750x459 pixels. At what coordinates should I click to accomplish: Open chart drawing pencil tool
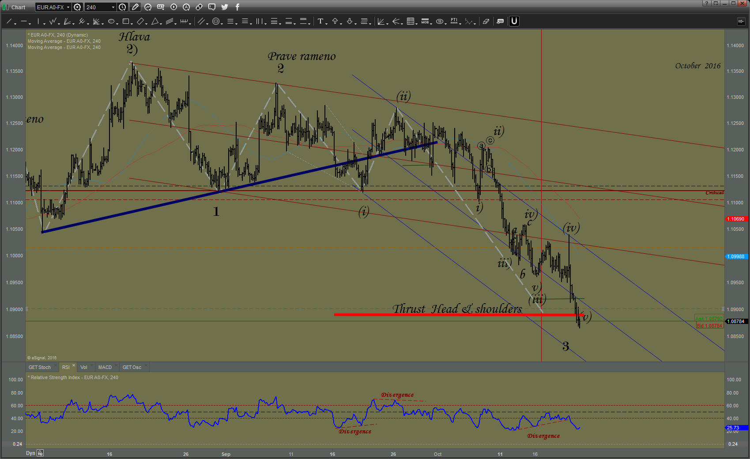pos(136,7)
